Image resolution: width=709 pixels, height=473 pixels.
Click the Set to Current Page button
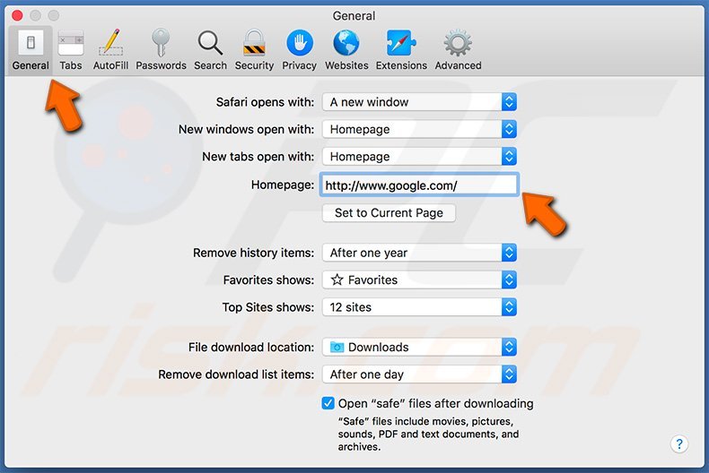(x=389, y=212)
